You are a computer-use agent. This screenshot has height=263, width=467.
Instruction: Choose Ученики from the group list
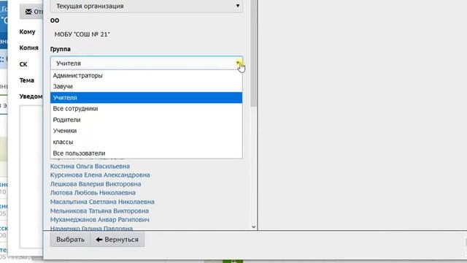tap(146, 131)
